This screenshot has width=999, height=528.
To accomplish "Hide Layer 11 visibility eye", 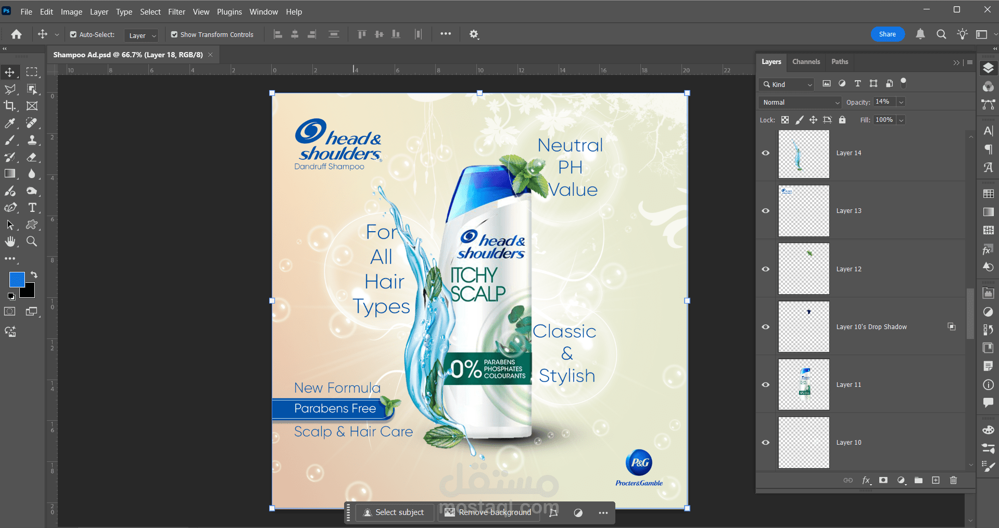I will click(766, 385).
